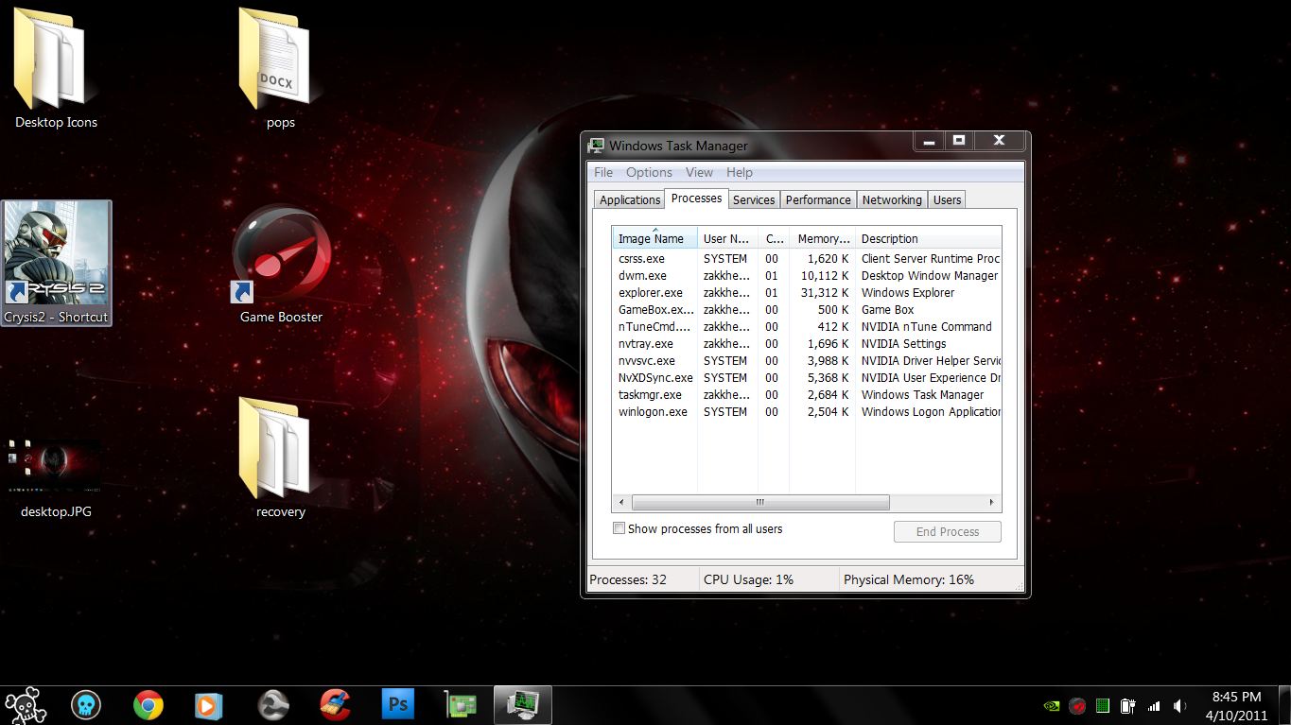Switch to the Performance tab
The height and width of the screenshot is (725, 1291).
click(818, 199)
